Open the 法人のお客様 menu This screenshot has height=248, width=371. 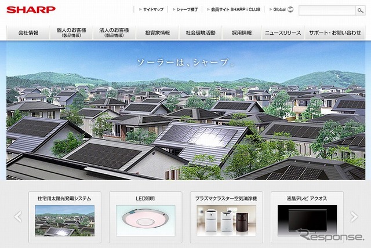[114, 32]
